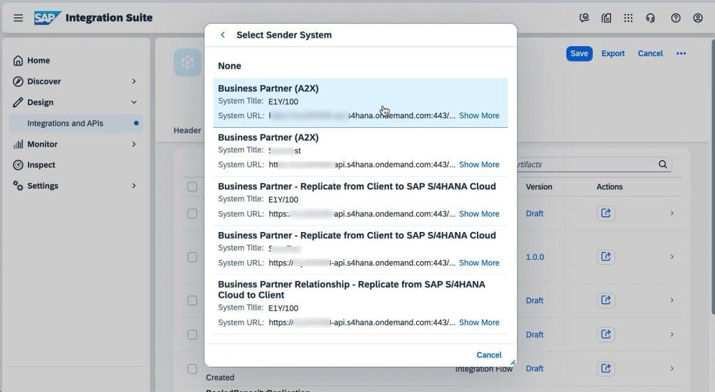Screen dimensions: 715x392
Task: Open the 1.0.0 version link
Action: 534,257
